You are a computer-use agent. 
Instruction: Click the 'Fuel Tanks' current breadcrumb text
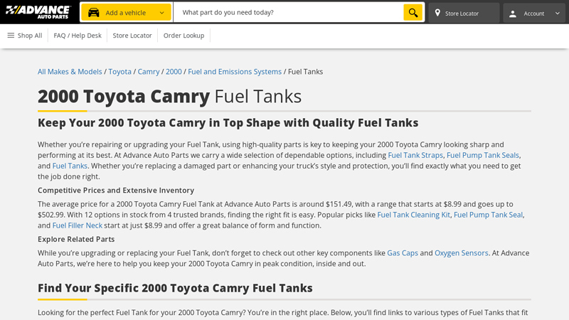click(305, 72)
